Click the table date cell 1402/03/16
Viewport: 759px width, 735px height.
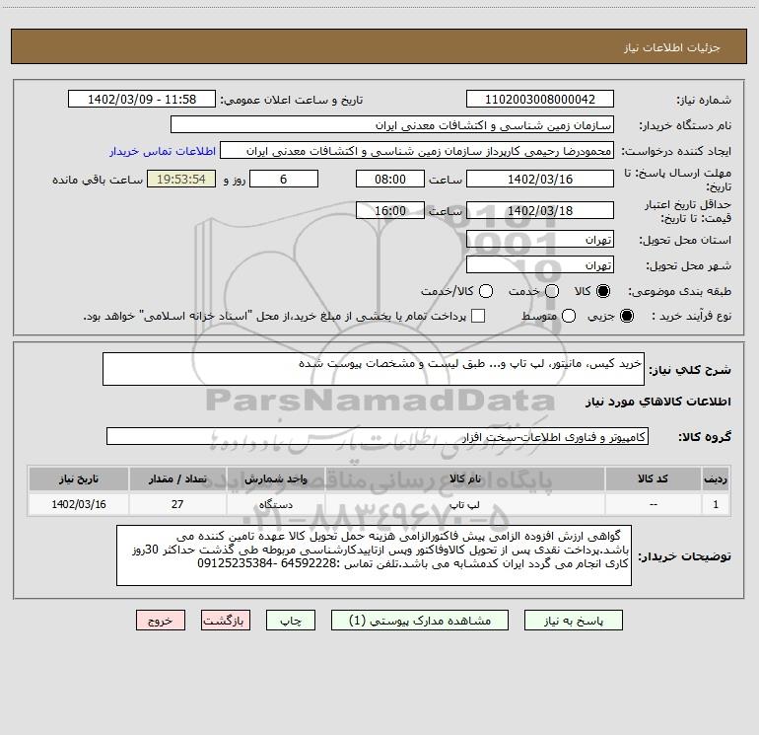pyautogui.click(x=79, y=504)
